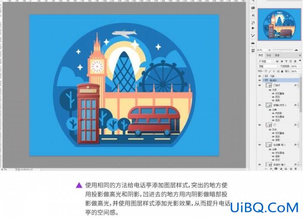Open the blend mode dropdown

point(269,66)
